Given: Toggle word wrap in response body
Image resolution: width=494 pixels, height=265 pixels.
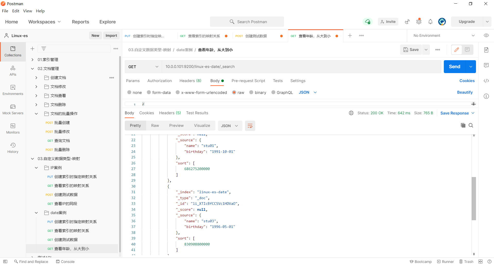Looking at the screenshot, I should (x=250, y=126).
